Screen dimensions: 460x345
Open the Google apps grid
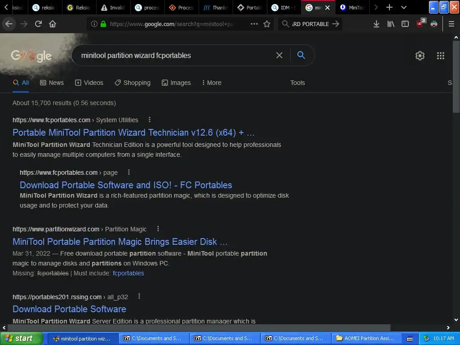pyautogui.click(x=441, y=55)
